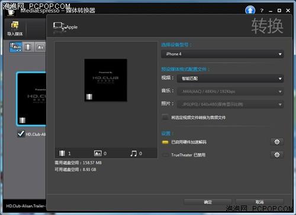Open the hardware acceleration settings gear
Image resolution: width=296 pixels, height=215 pixels.
coord(277,142)
